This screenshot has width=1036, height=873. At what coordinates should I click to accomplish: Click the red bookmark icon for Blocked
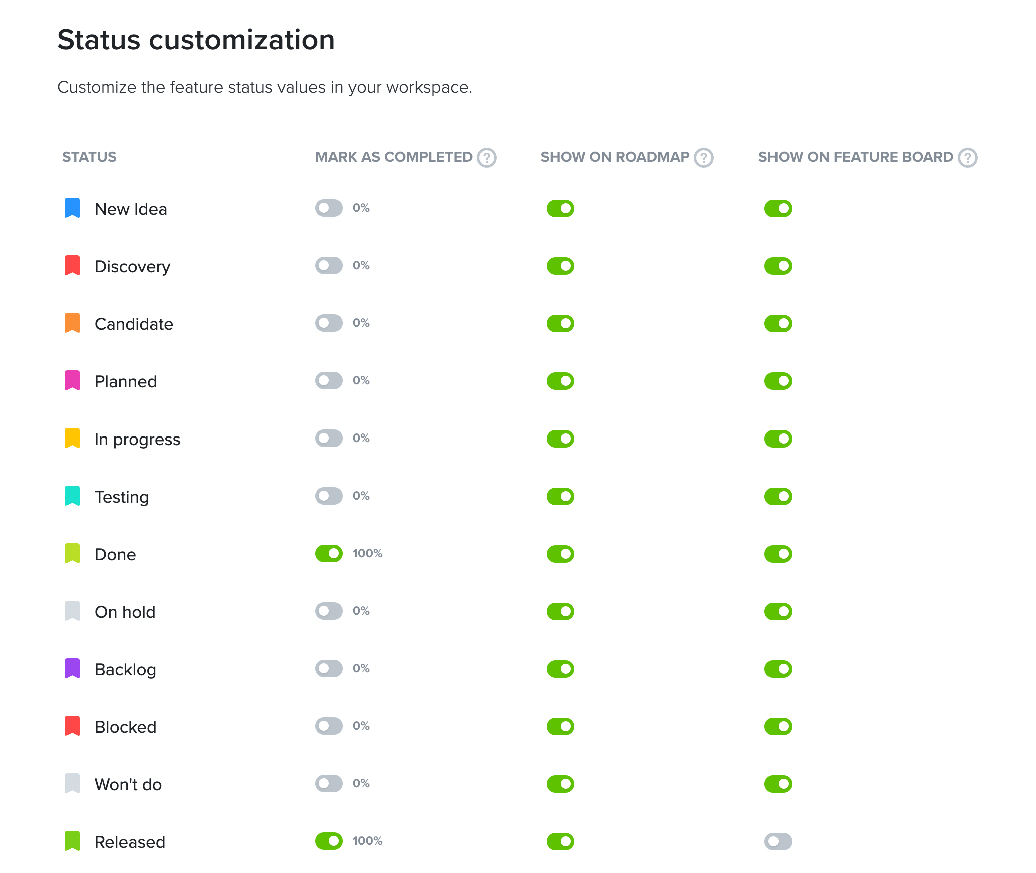tap(72, 726)
